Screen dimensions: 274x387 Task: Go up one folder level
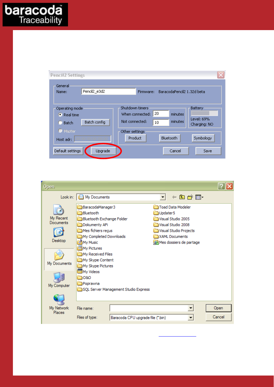(182, 197)
